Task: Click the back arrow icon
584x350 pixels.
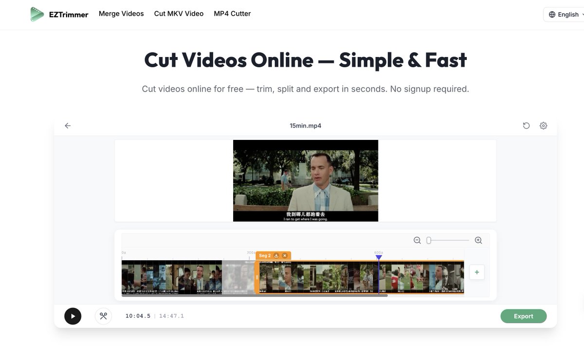Action: tap(68, 126)
